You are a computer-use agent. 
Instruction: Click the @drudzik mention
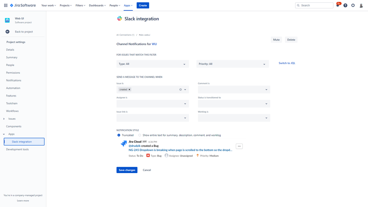click(x=134, y=146)
